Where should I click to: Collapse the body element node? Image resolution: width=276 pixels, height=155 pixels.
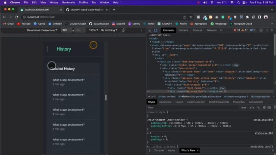click(151, 45)
